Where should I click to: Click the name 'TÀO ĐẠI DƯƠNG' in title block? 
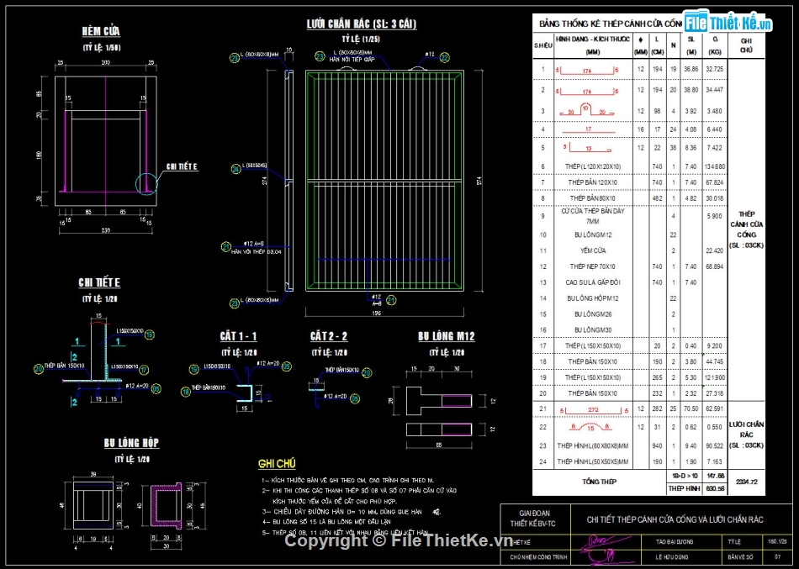tap(675, 542)
